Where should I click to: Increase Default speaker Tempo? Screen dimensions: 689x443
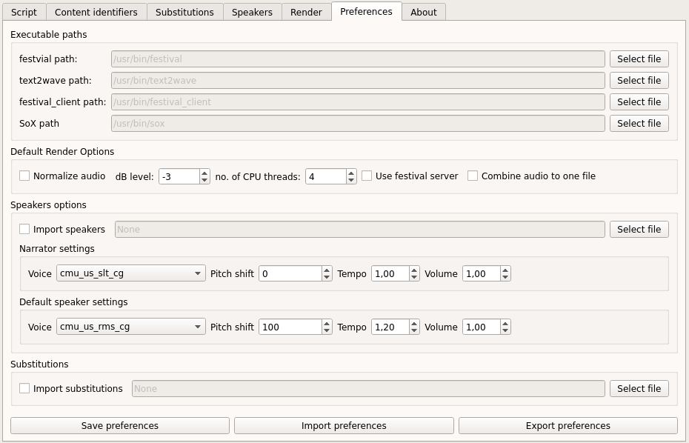click(x=414, y=324)
